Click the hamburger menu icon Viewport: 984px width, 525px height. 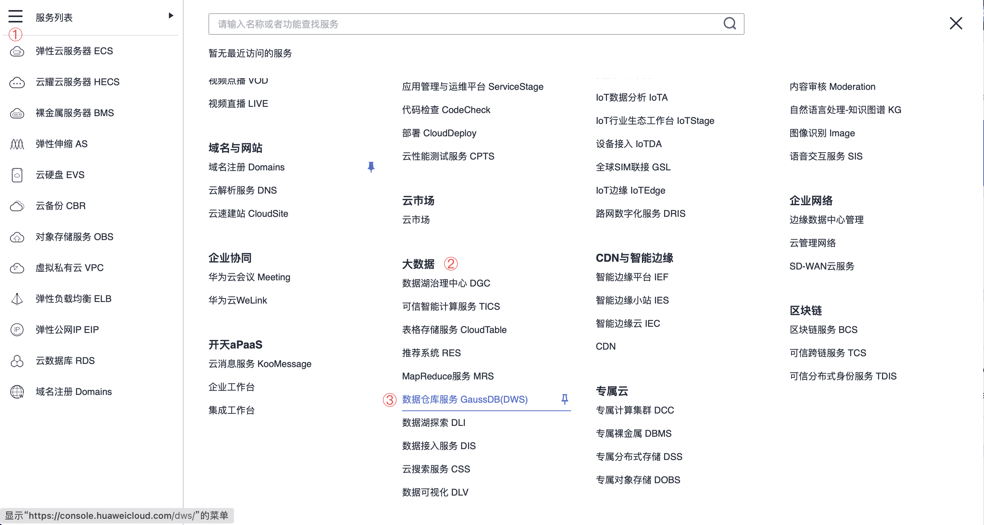15,17
